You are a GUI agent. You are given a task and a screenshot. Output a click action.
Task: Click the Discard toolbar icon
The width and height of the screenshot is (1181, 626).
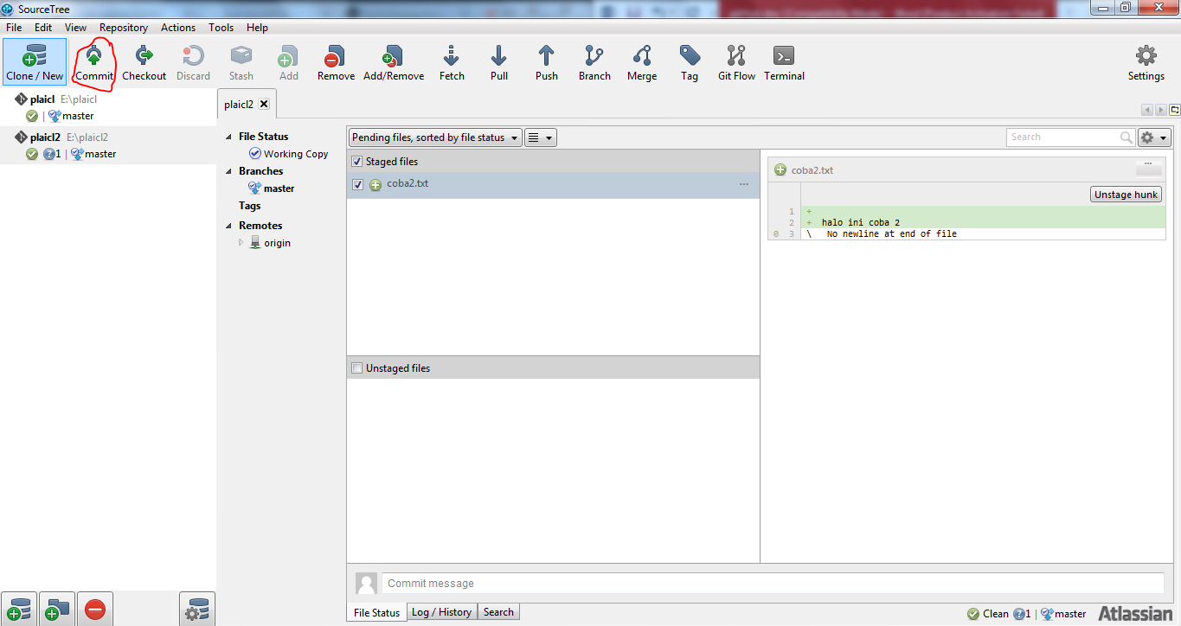pyautogui.click(x=193, y=61)
